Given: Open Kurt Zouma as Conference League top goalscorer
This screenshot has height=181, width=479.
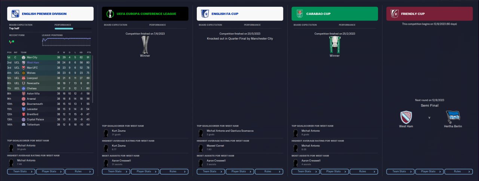Looking at the screenshot, I should (118, 131).
